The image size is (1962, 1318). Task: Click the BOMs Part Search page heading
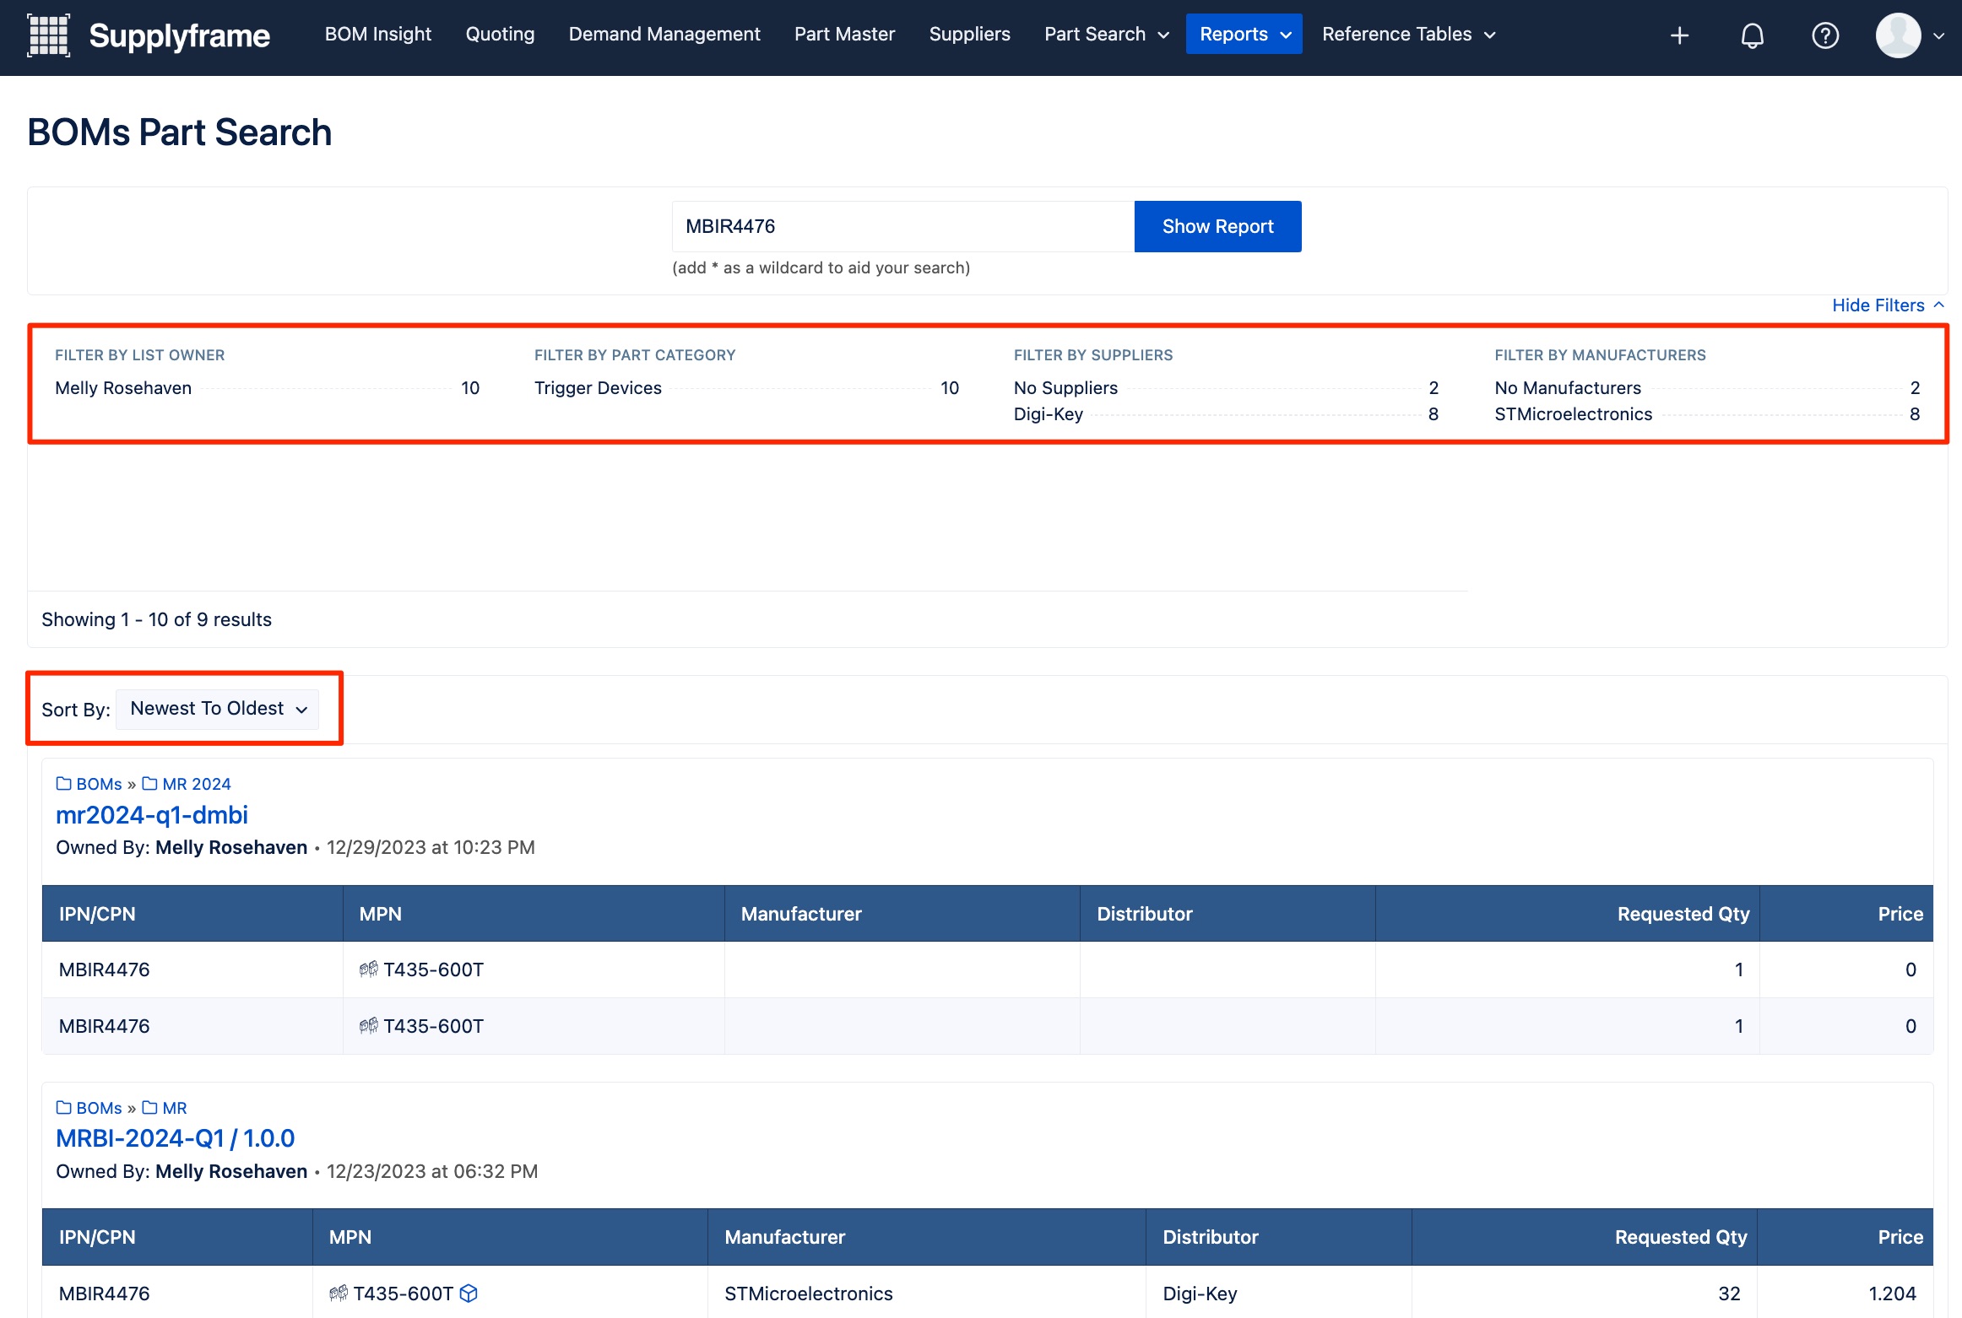pyautogui.click(x=180, y=132)
